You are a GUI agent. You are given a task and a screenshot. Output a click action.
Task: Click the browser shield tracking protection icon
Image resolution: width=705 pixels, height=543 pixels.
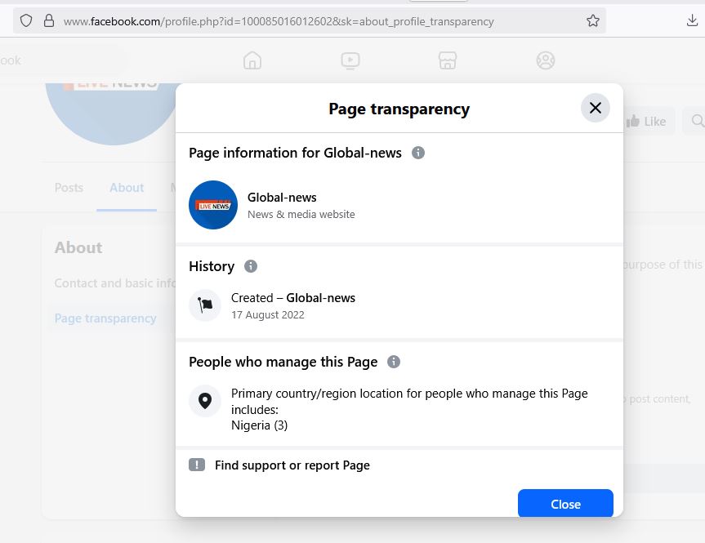[26, 20]
